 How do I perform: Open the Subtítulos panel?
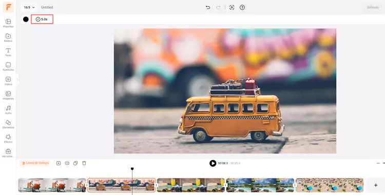8,67
